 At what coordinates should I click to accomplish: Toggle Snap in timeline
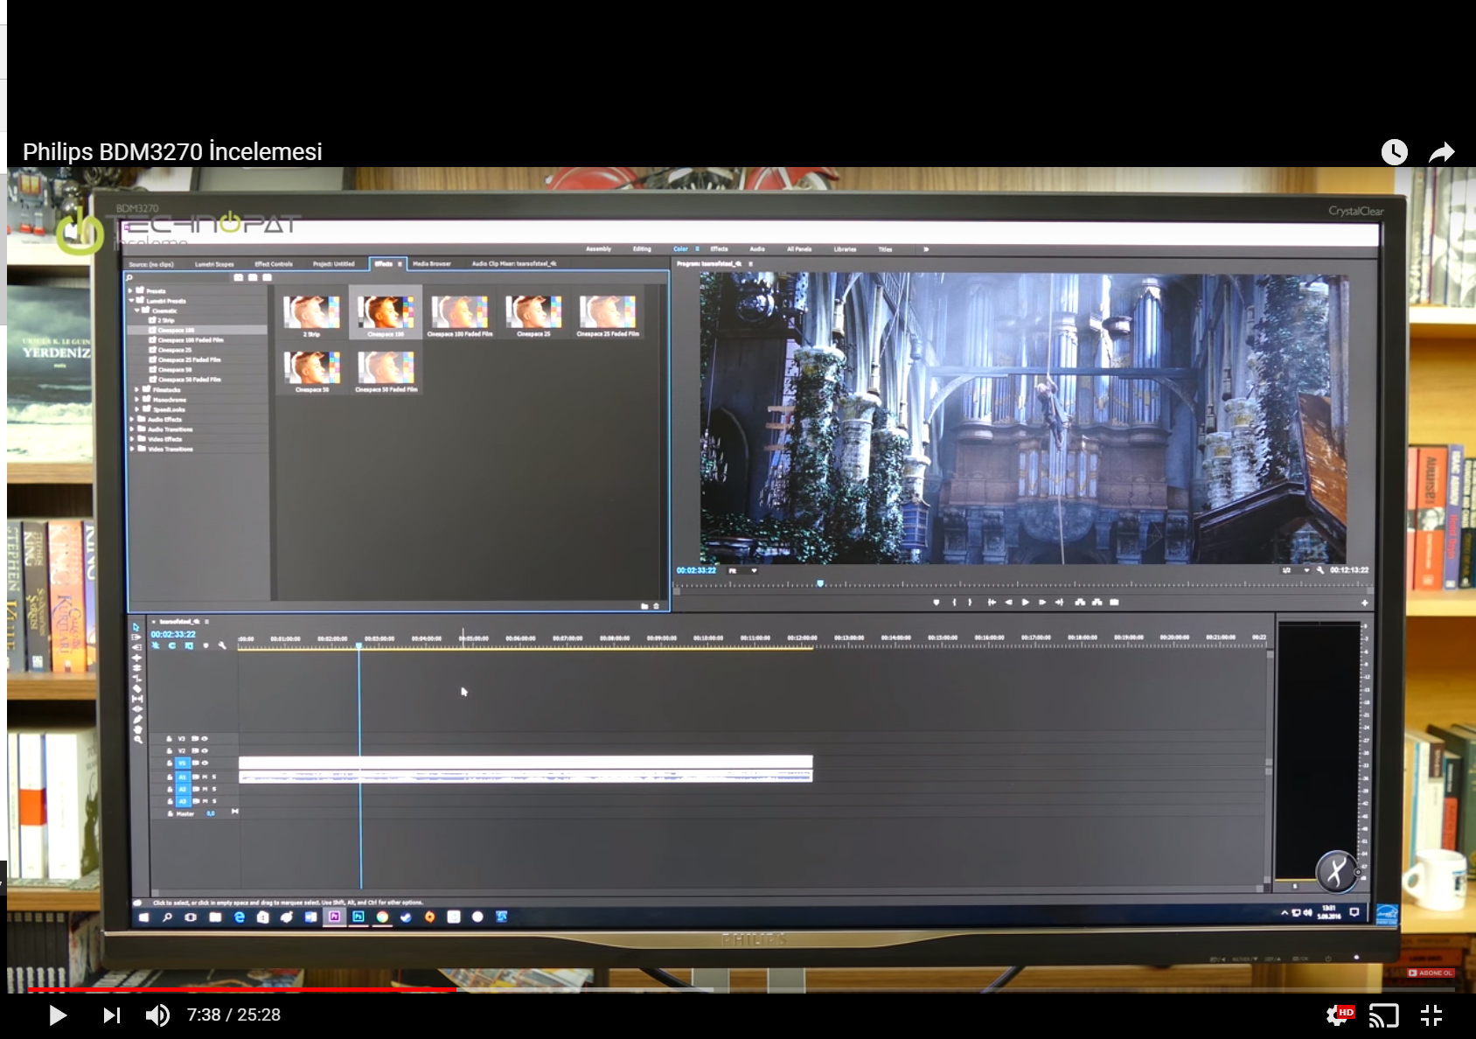pyautogui.click(x=172, y=646)
